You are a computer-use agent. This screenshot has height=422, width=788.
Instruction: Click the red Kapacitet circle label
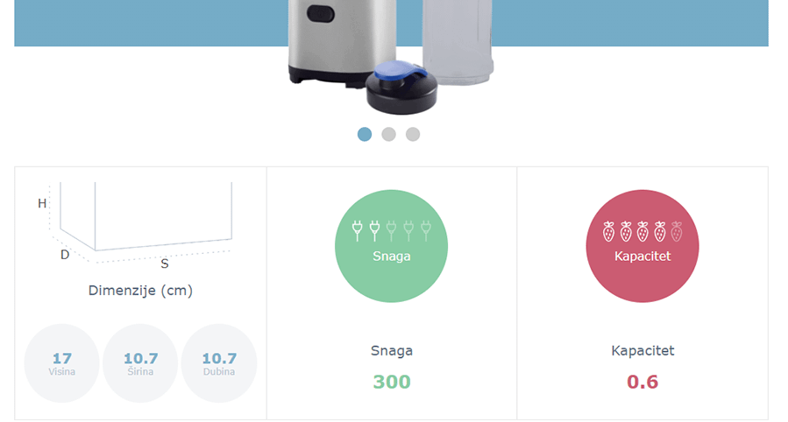[642, 257]
